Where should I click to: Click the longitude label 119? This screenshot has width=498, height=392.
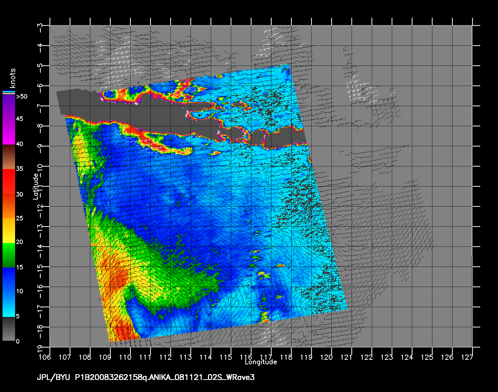click(x=306, y=357)
